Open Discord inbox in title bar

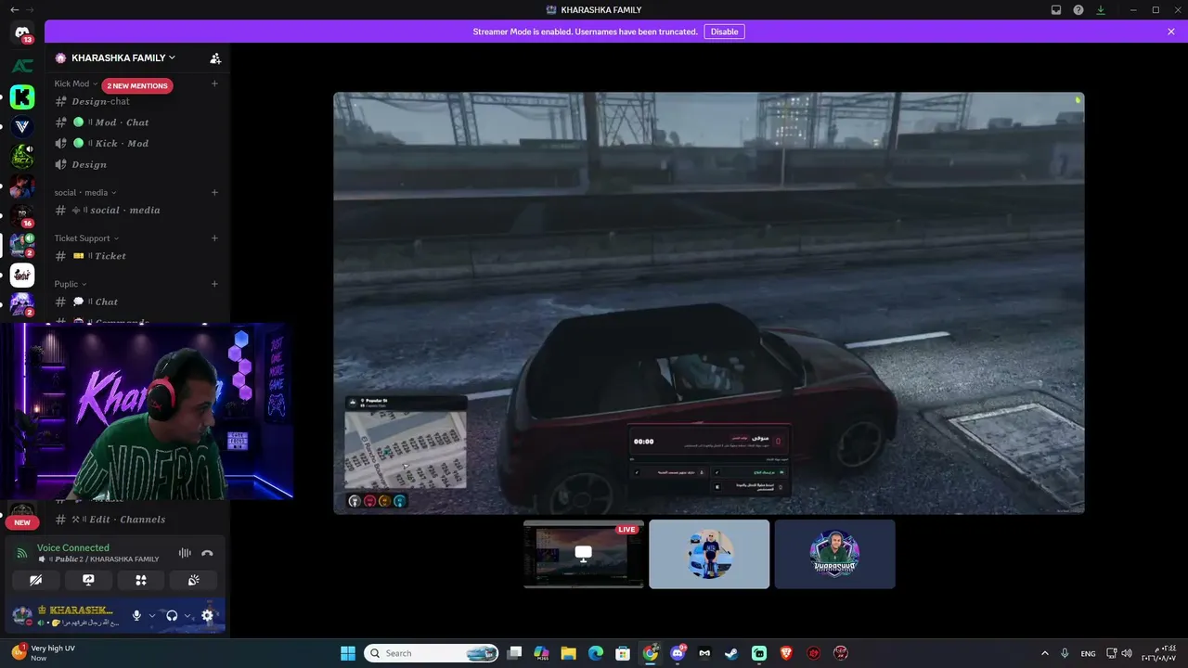pos(1056,10)
